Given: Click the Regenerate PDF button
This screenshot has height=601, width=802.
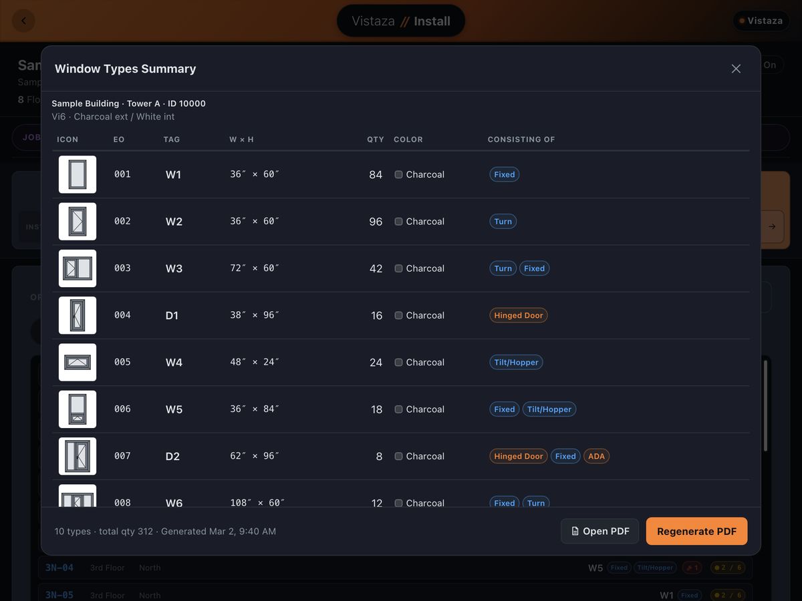Looking at the screenshot, I should click(696, 532).
